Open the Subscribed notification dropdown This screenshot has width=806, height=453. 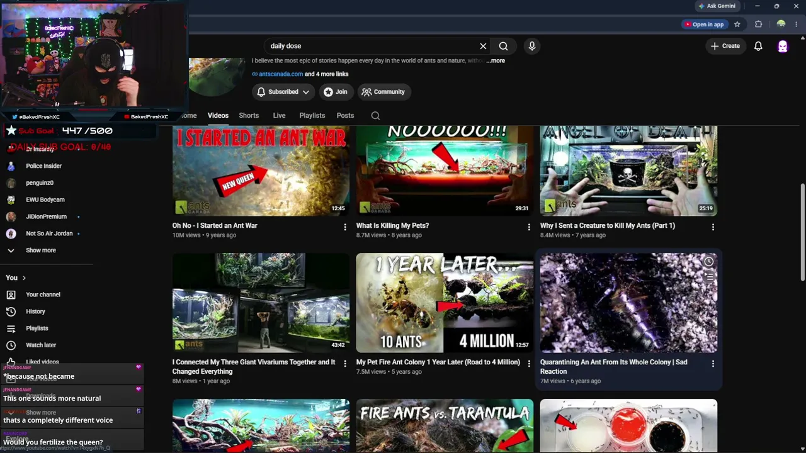tap(283, 92)
